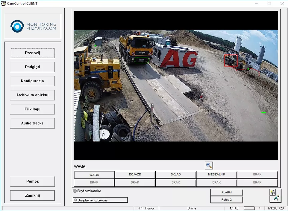Image resolution: width=288 pixels, height=211 pixels.
Task: Trigger the ALARM relay button
Action: tap(226, 192)
